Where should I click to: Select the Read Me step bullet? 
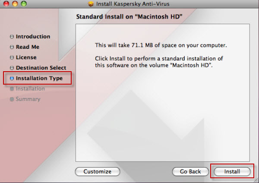click(x=12, y=47)
